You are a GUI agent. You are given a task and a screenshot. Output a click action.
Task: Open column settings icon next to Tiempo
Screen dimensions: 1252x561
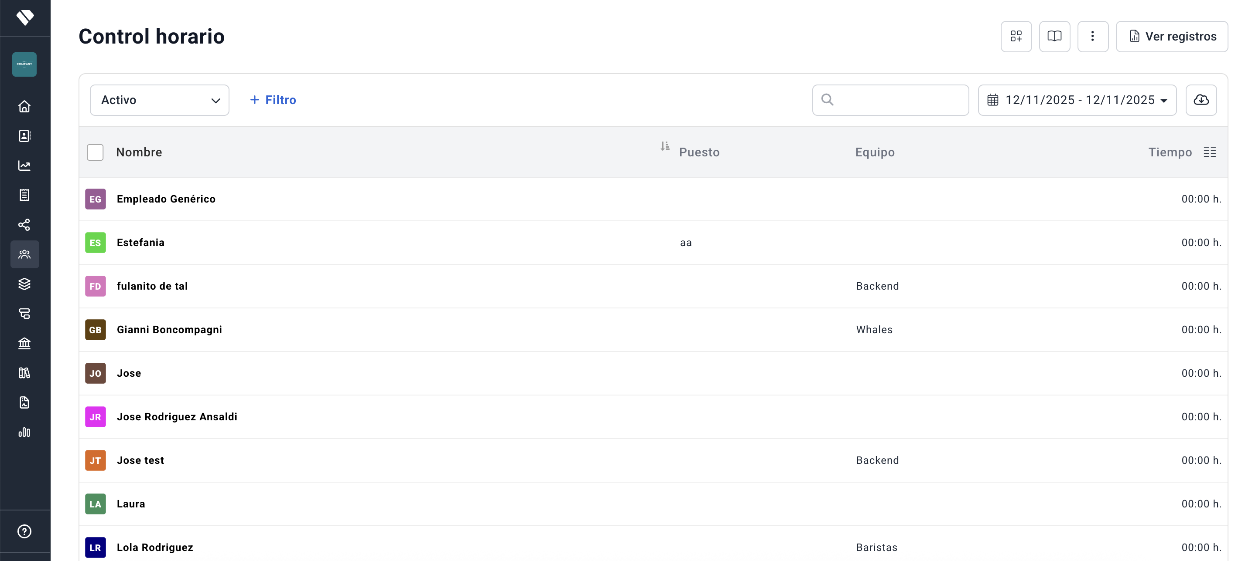(1210, 152)
